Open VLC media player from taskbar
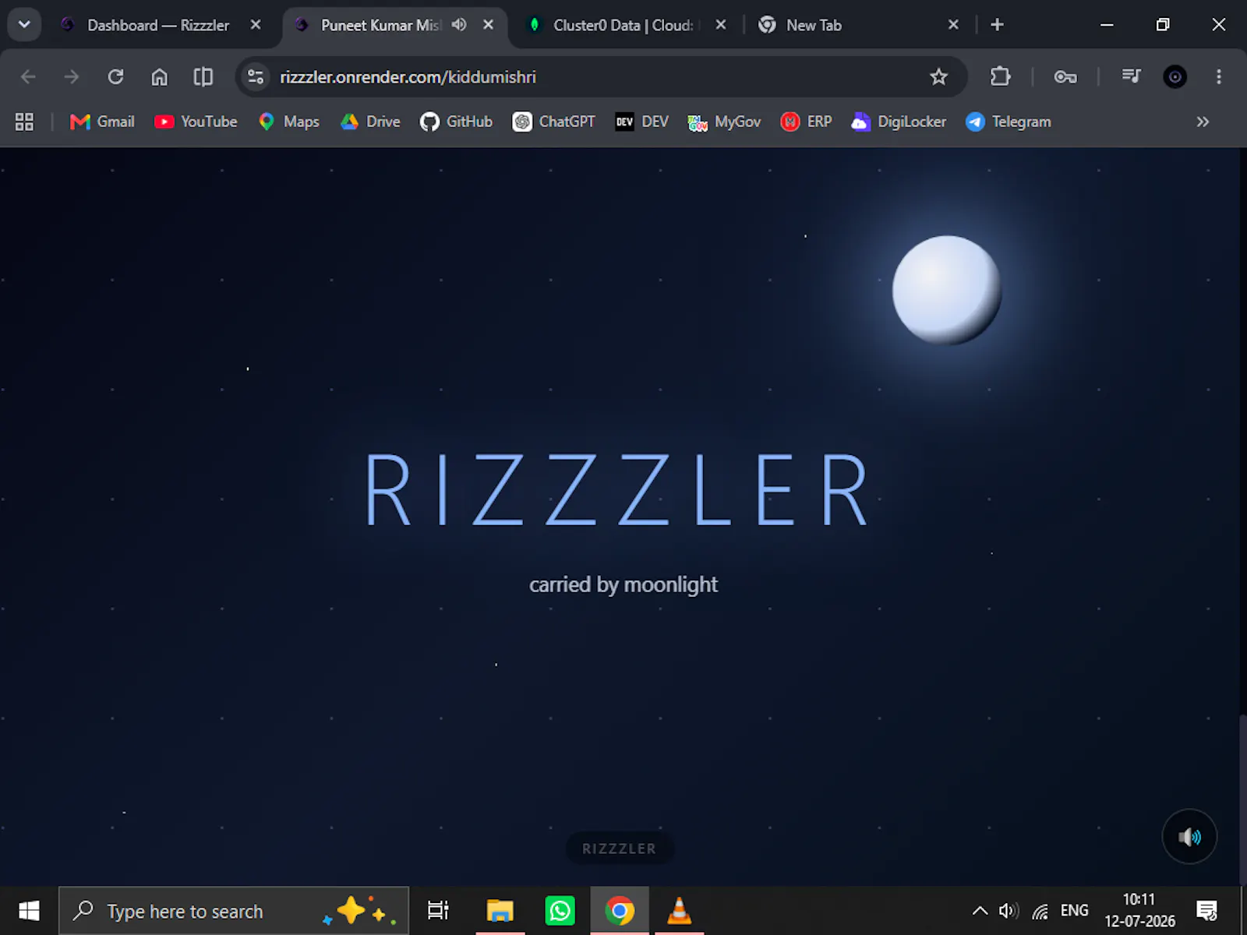Screen dimensions: 1247x935 pos(679,911)
